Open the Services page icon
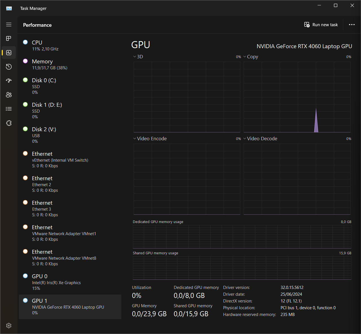The image size is (361, 334). tap(9, 123)
